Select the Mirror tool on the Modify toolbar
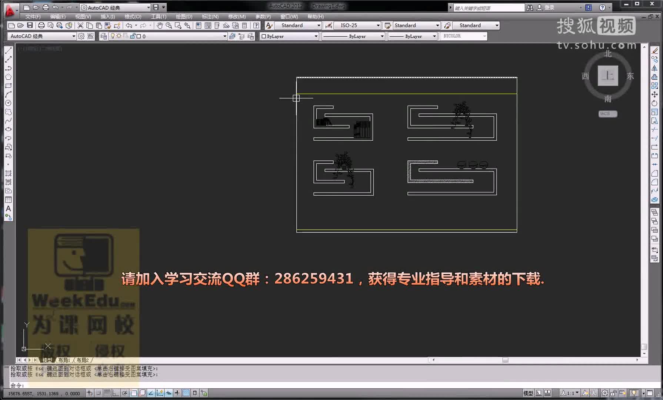 (654, 69)
